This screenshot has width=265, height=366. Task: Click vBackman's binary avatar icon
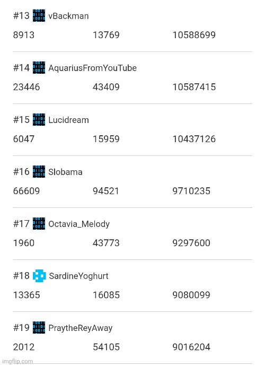(39, 15)
